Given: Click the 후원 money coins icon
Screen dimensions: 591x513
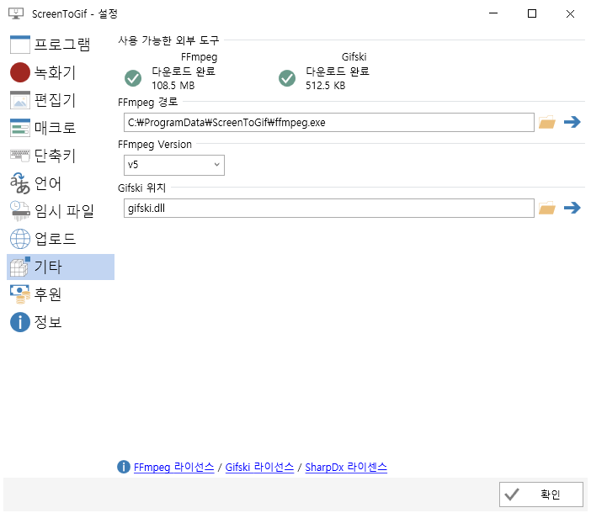Looking at the screenshot, I should [x=20, y=294].
